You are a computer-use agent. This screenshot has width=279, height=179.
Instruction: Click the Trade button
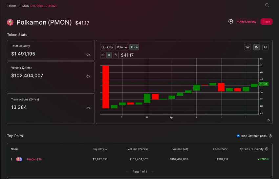coord(267,22)
